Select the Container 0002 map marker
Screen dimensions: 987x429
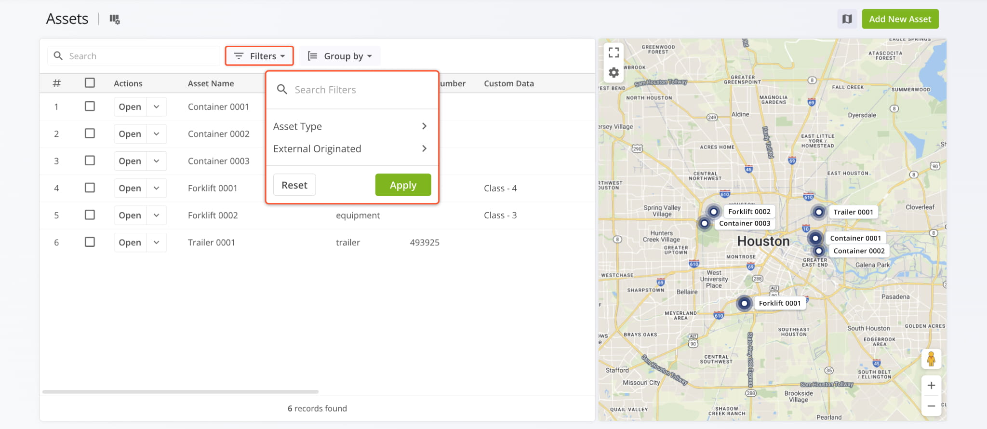tap(819, 251)
